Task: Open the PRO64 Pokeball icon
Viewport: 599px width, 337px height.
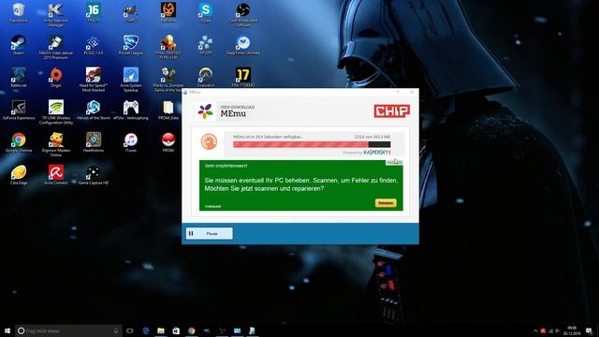Action: click(168, 142)
